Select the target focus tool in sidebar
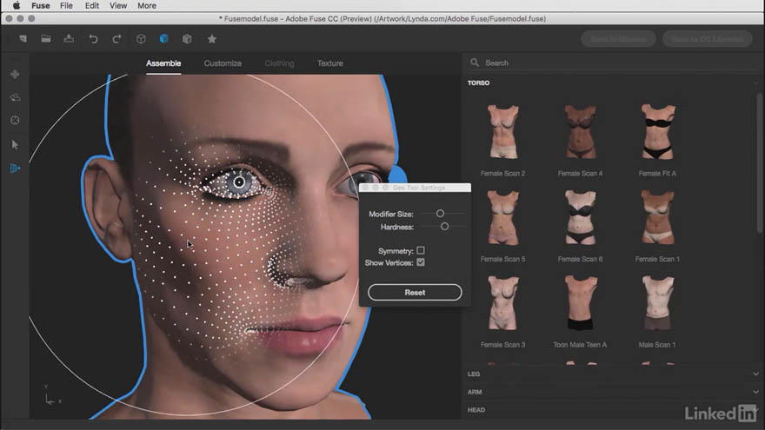Screen dimensions: 765x430 click(x=15, y=120)
